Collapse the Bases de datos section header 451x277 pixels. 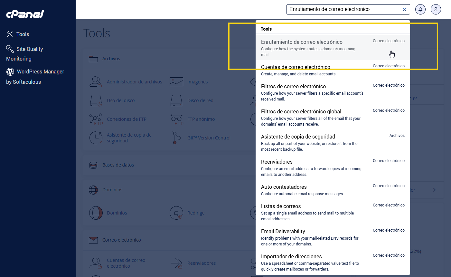click(x=118, y=165)
